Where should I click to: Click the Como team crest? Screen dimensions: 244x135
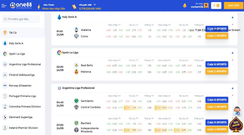[x=76, y=36]
